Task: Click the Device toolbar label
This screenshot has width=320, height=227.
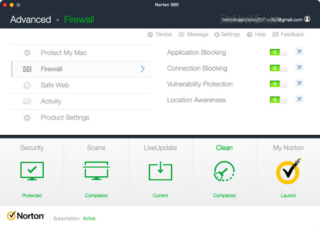Action: [164, 34]
